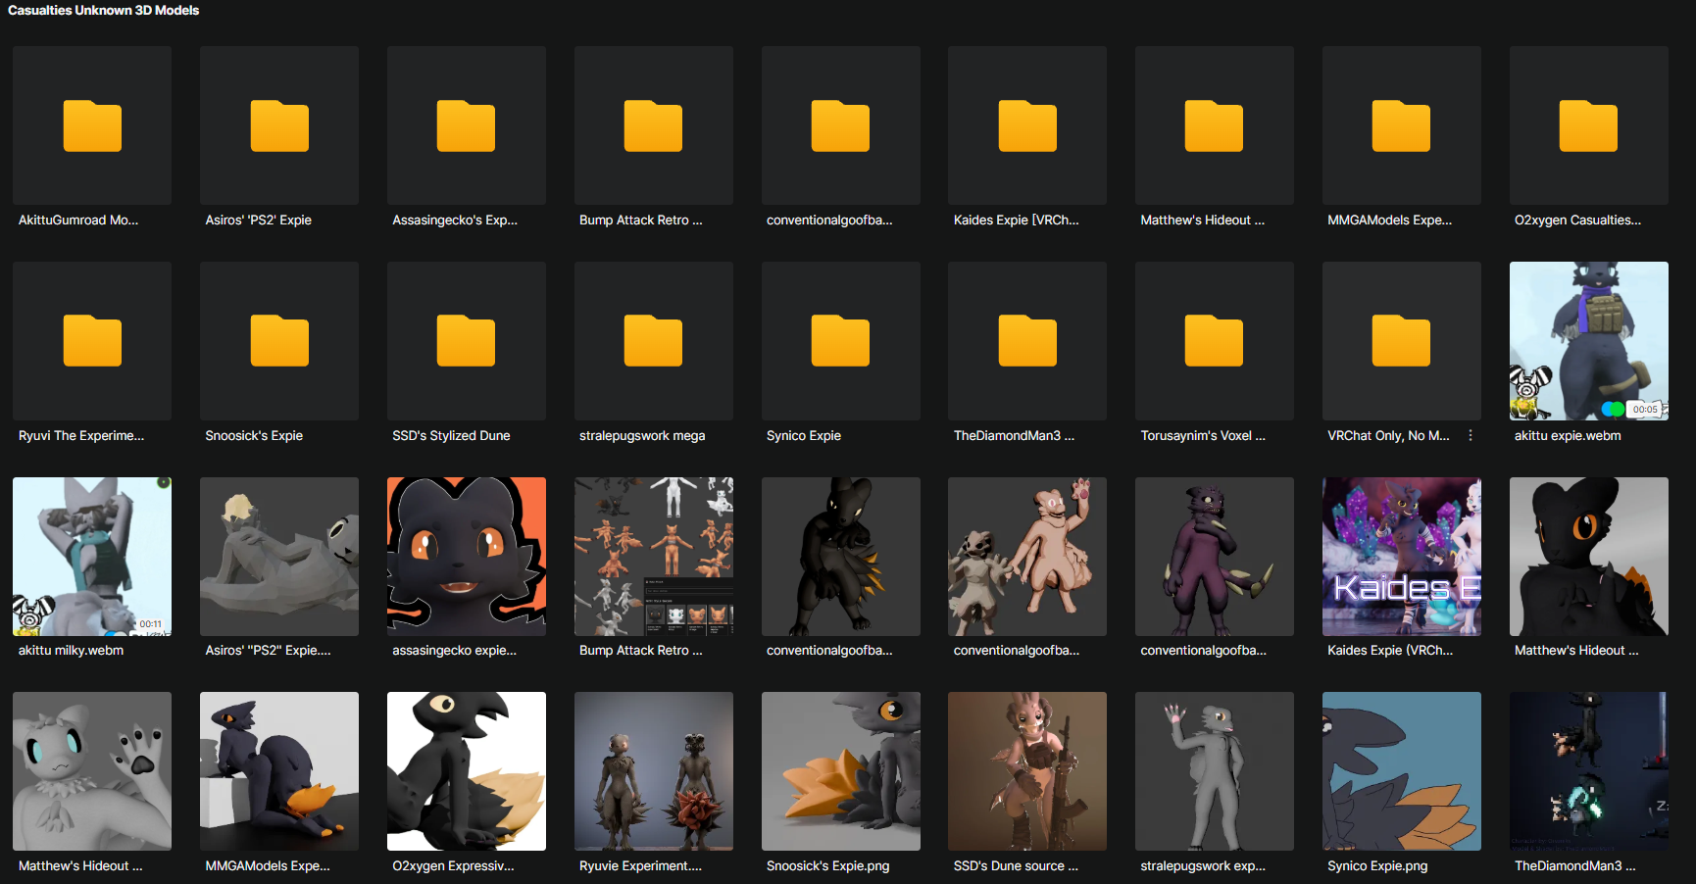Select the VRChat Only, No M... folder icon
The width and height of the screenshot is (1696, 884).
pos(1402,341)
